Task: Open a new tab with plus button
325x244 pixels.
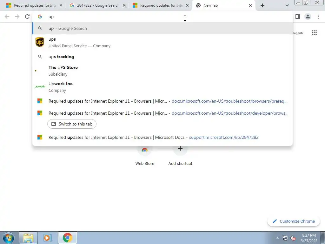Action: pyautogui.click(x=262, y=5)
